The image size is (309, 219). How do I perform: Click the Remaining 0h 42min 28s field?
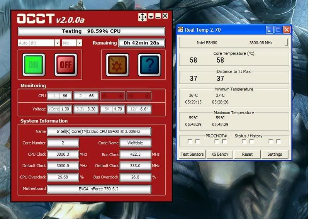[x=141, y=43]
